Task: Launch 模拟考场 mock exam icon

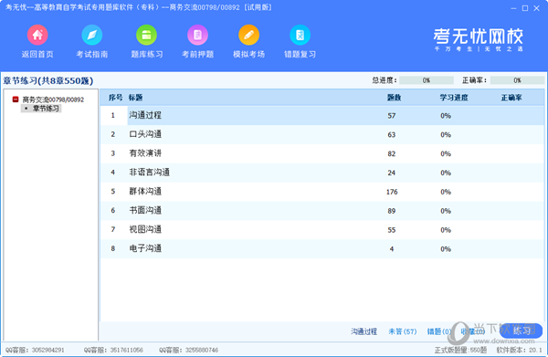Action: pyautogui.click(x=248, y=35)
